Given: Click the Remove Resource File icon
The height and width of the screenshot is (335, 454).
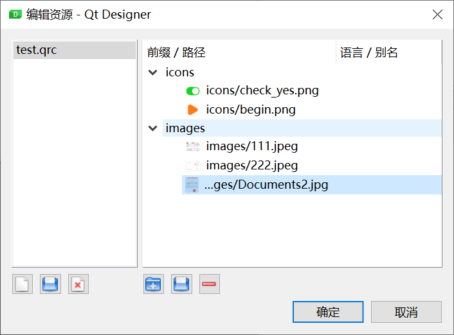Looking at the screenshot, I should [78, 284].
